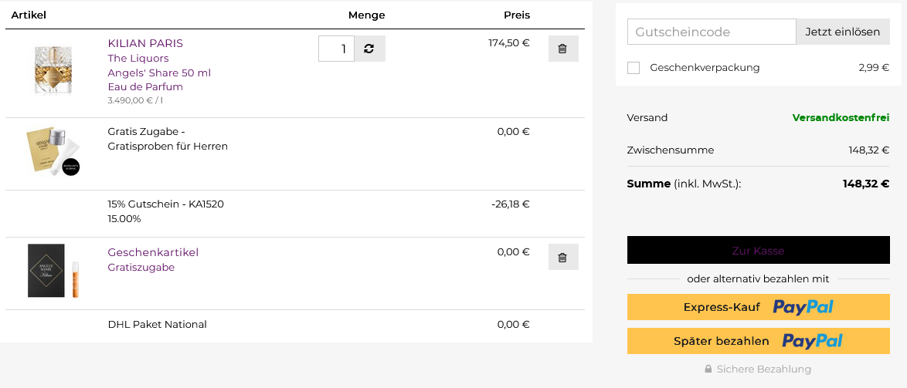Click the Gratiszugabe link text

pyautogui.click(x=141, y=267)
